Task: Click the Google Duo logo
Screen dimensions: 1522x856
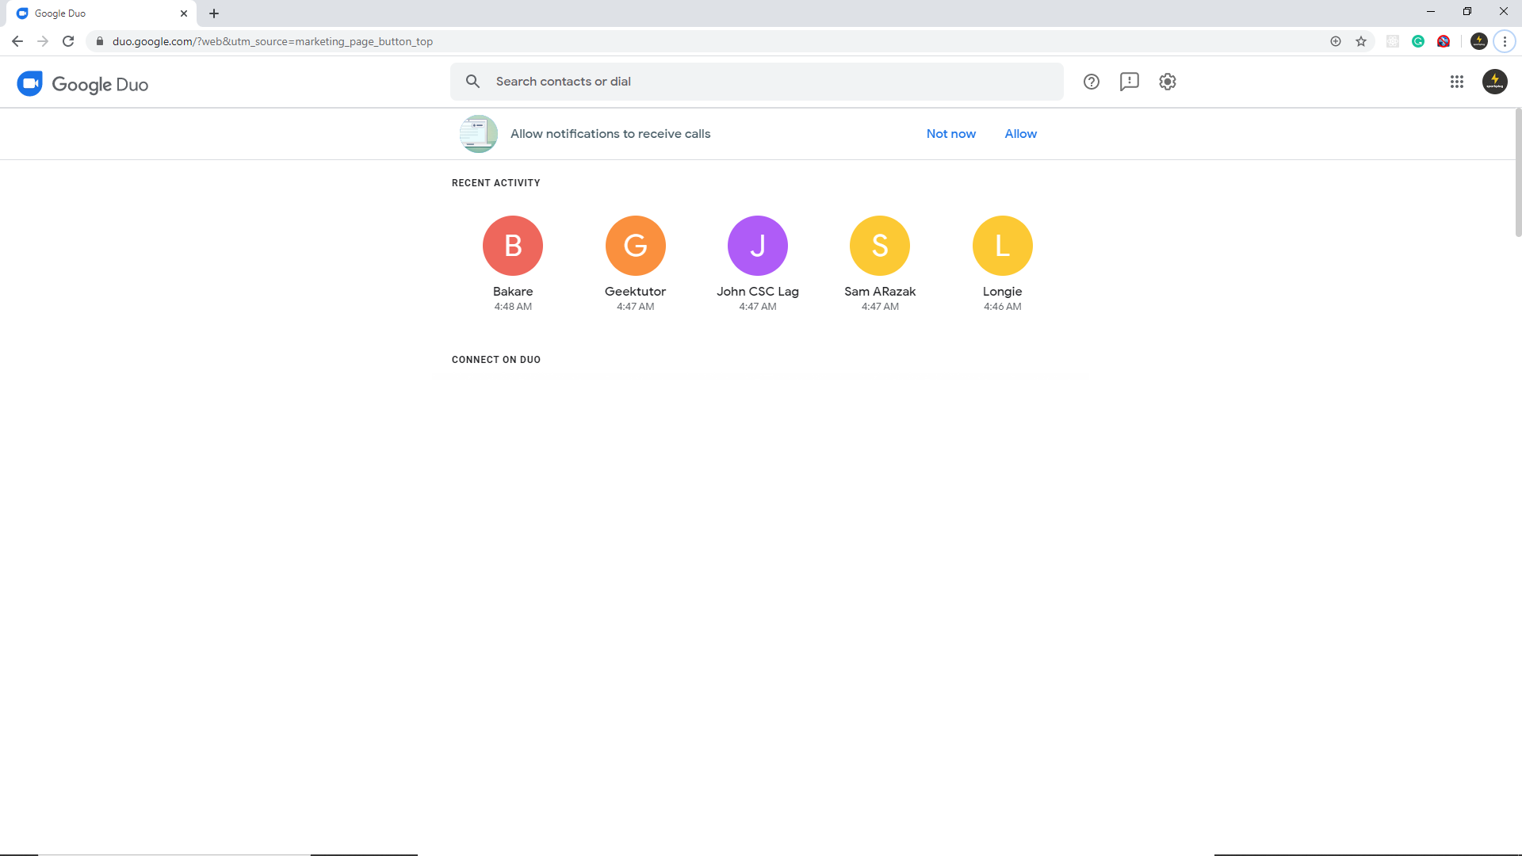Action: 83,84
